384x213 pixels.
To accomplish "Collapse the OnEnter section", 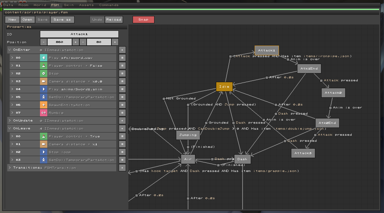I will click(x=9, y=50).
